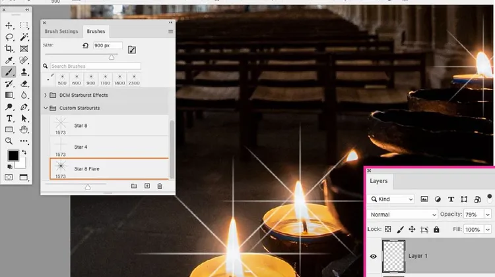Image resolution: width=495 pixels, height=277 pixels.
Task: Select the Rectangular Marquee tool
Action: tap(24, 26)
